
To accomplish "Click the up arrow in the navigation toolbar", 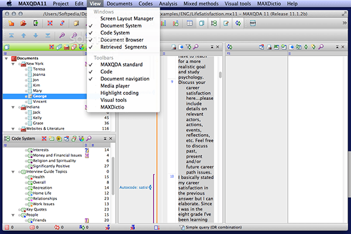I will click(23, 36).
